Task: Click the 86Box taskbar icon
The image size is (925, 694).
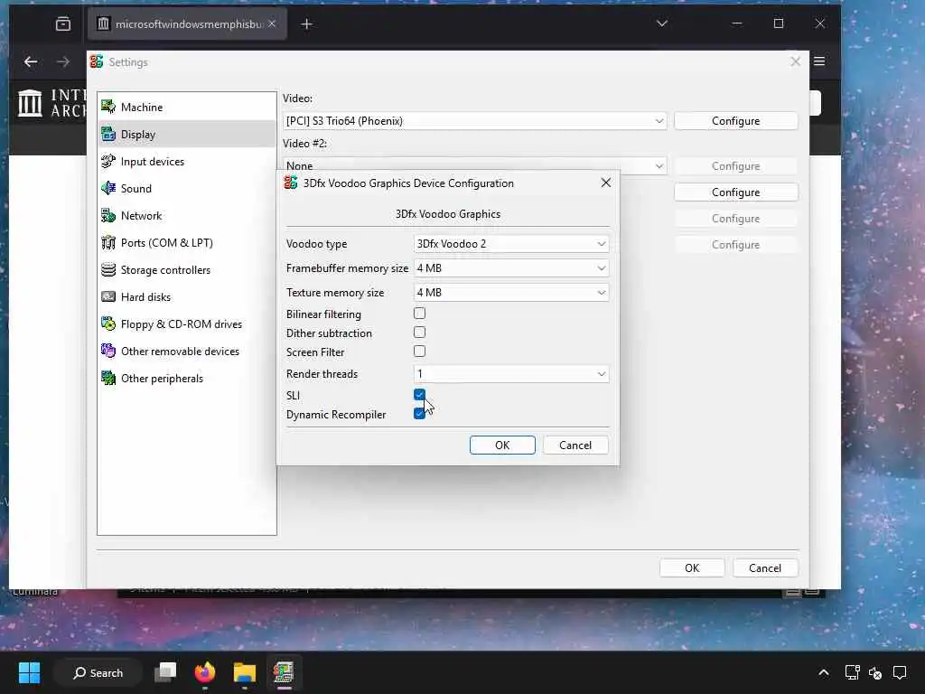Action: point(284,672)
